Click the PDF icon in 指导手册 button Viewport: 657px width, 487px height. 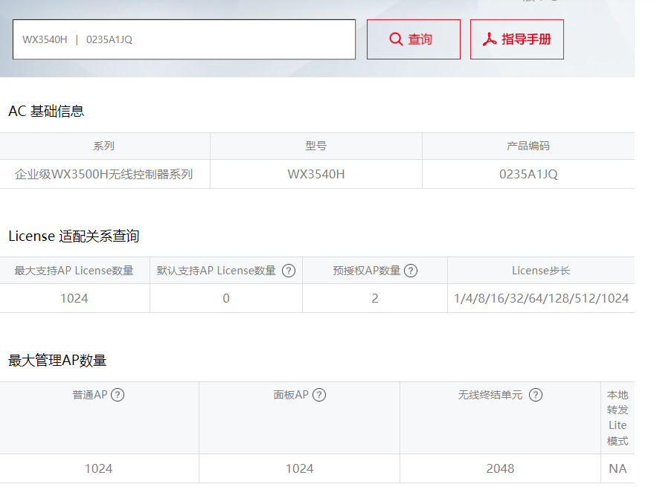click(490, 39)
